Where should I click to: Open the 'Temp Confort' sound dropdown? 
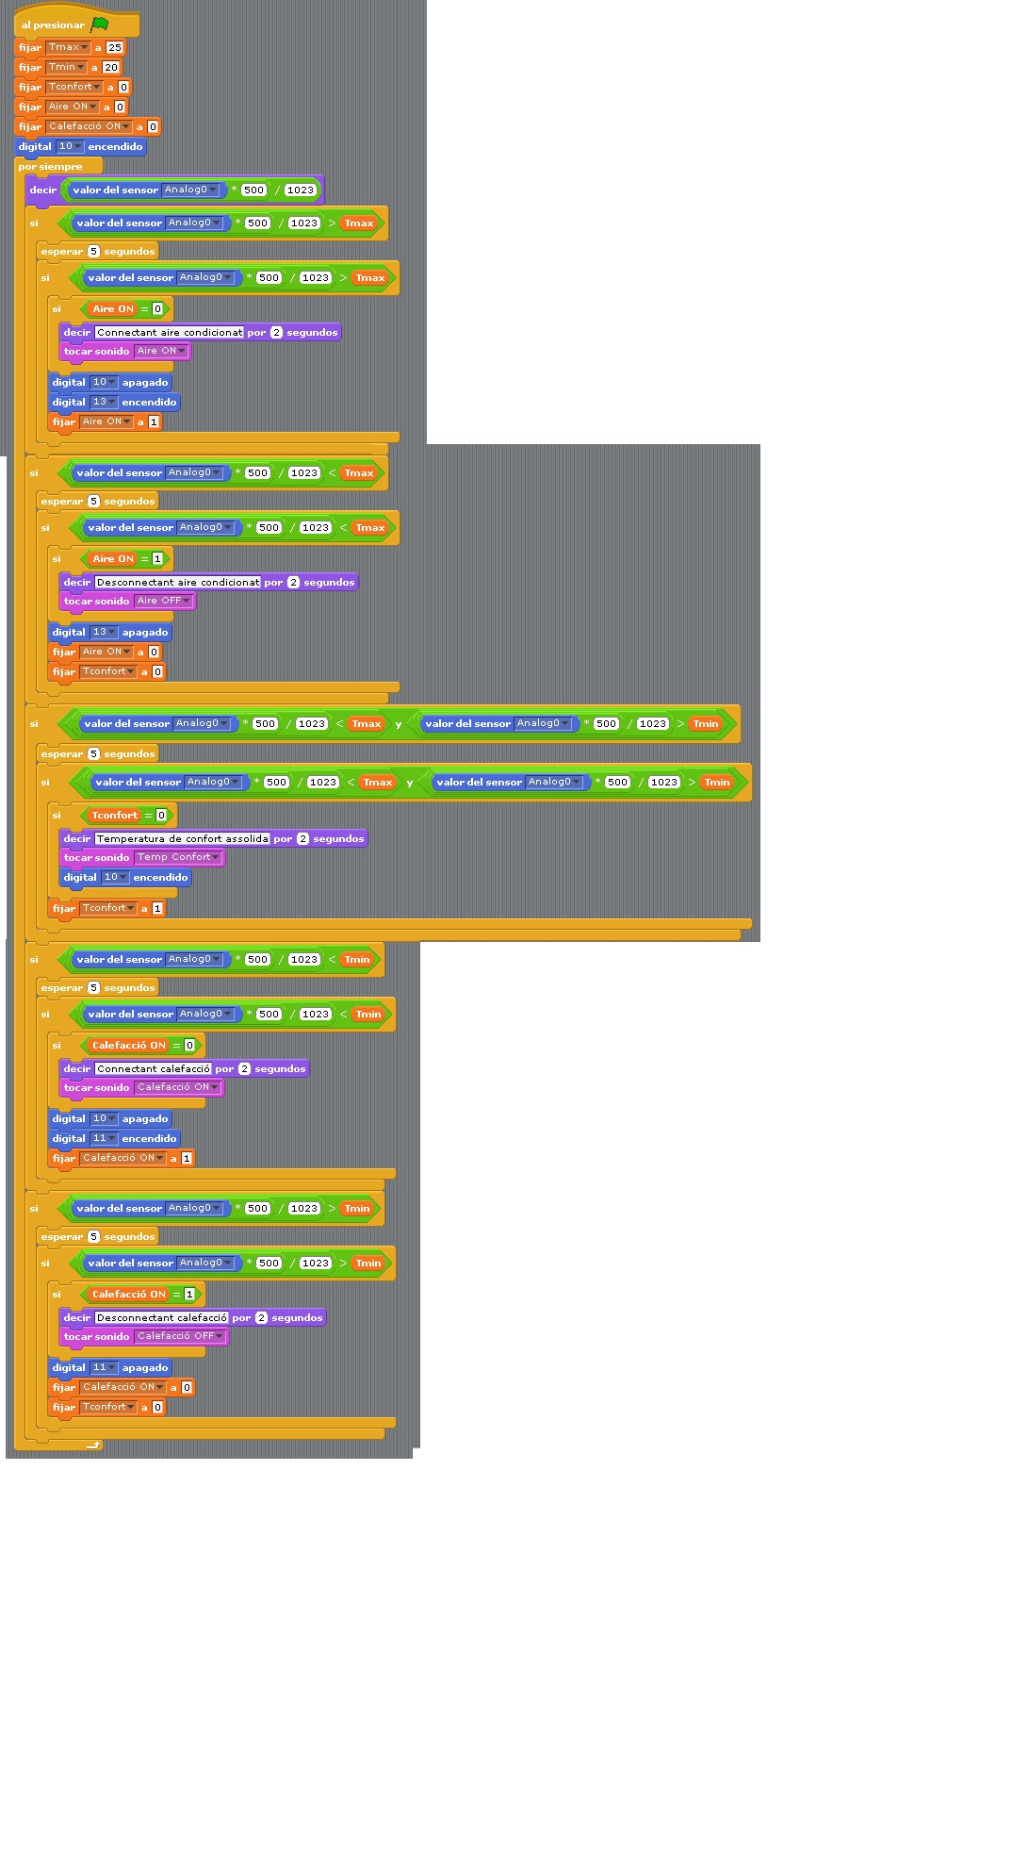coord(216,857)
